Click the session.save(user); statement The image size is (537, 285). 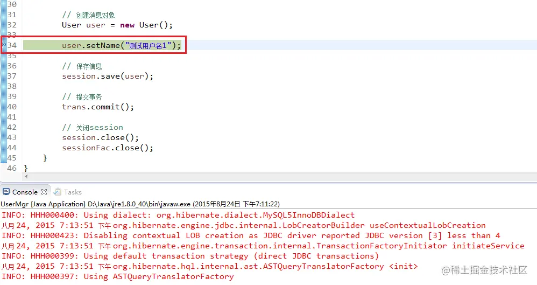click(x=108, y=76)
